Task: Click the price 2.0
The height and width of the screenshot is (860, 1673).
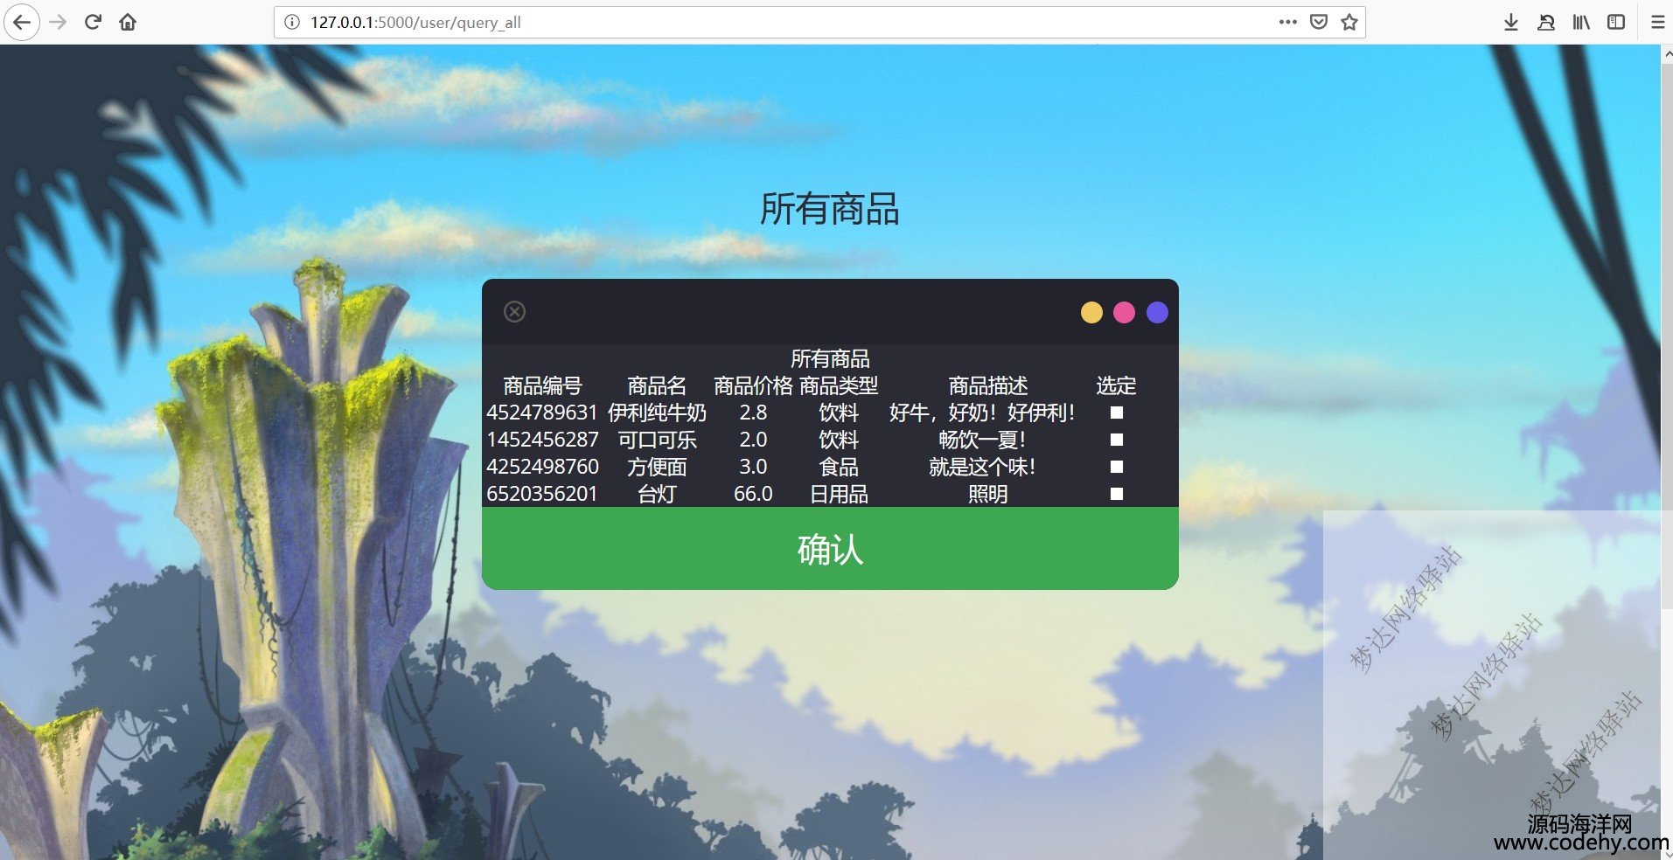Action: (753, 440)
